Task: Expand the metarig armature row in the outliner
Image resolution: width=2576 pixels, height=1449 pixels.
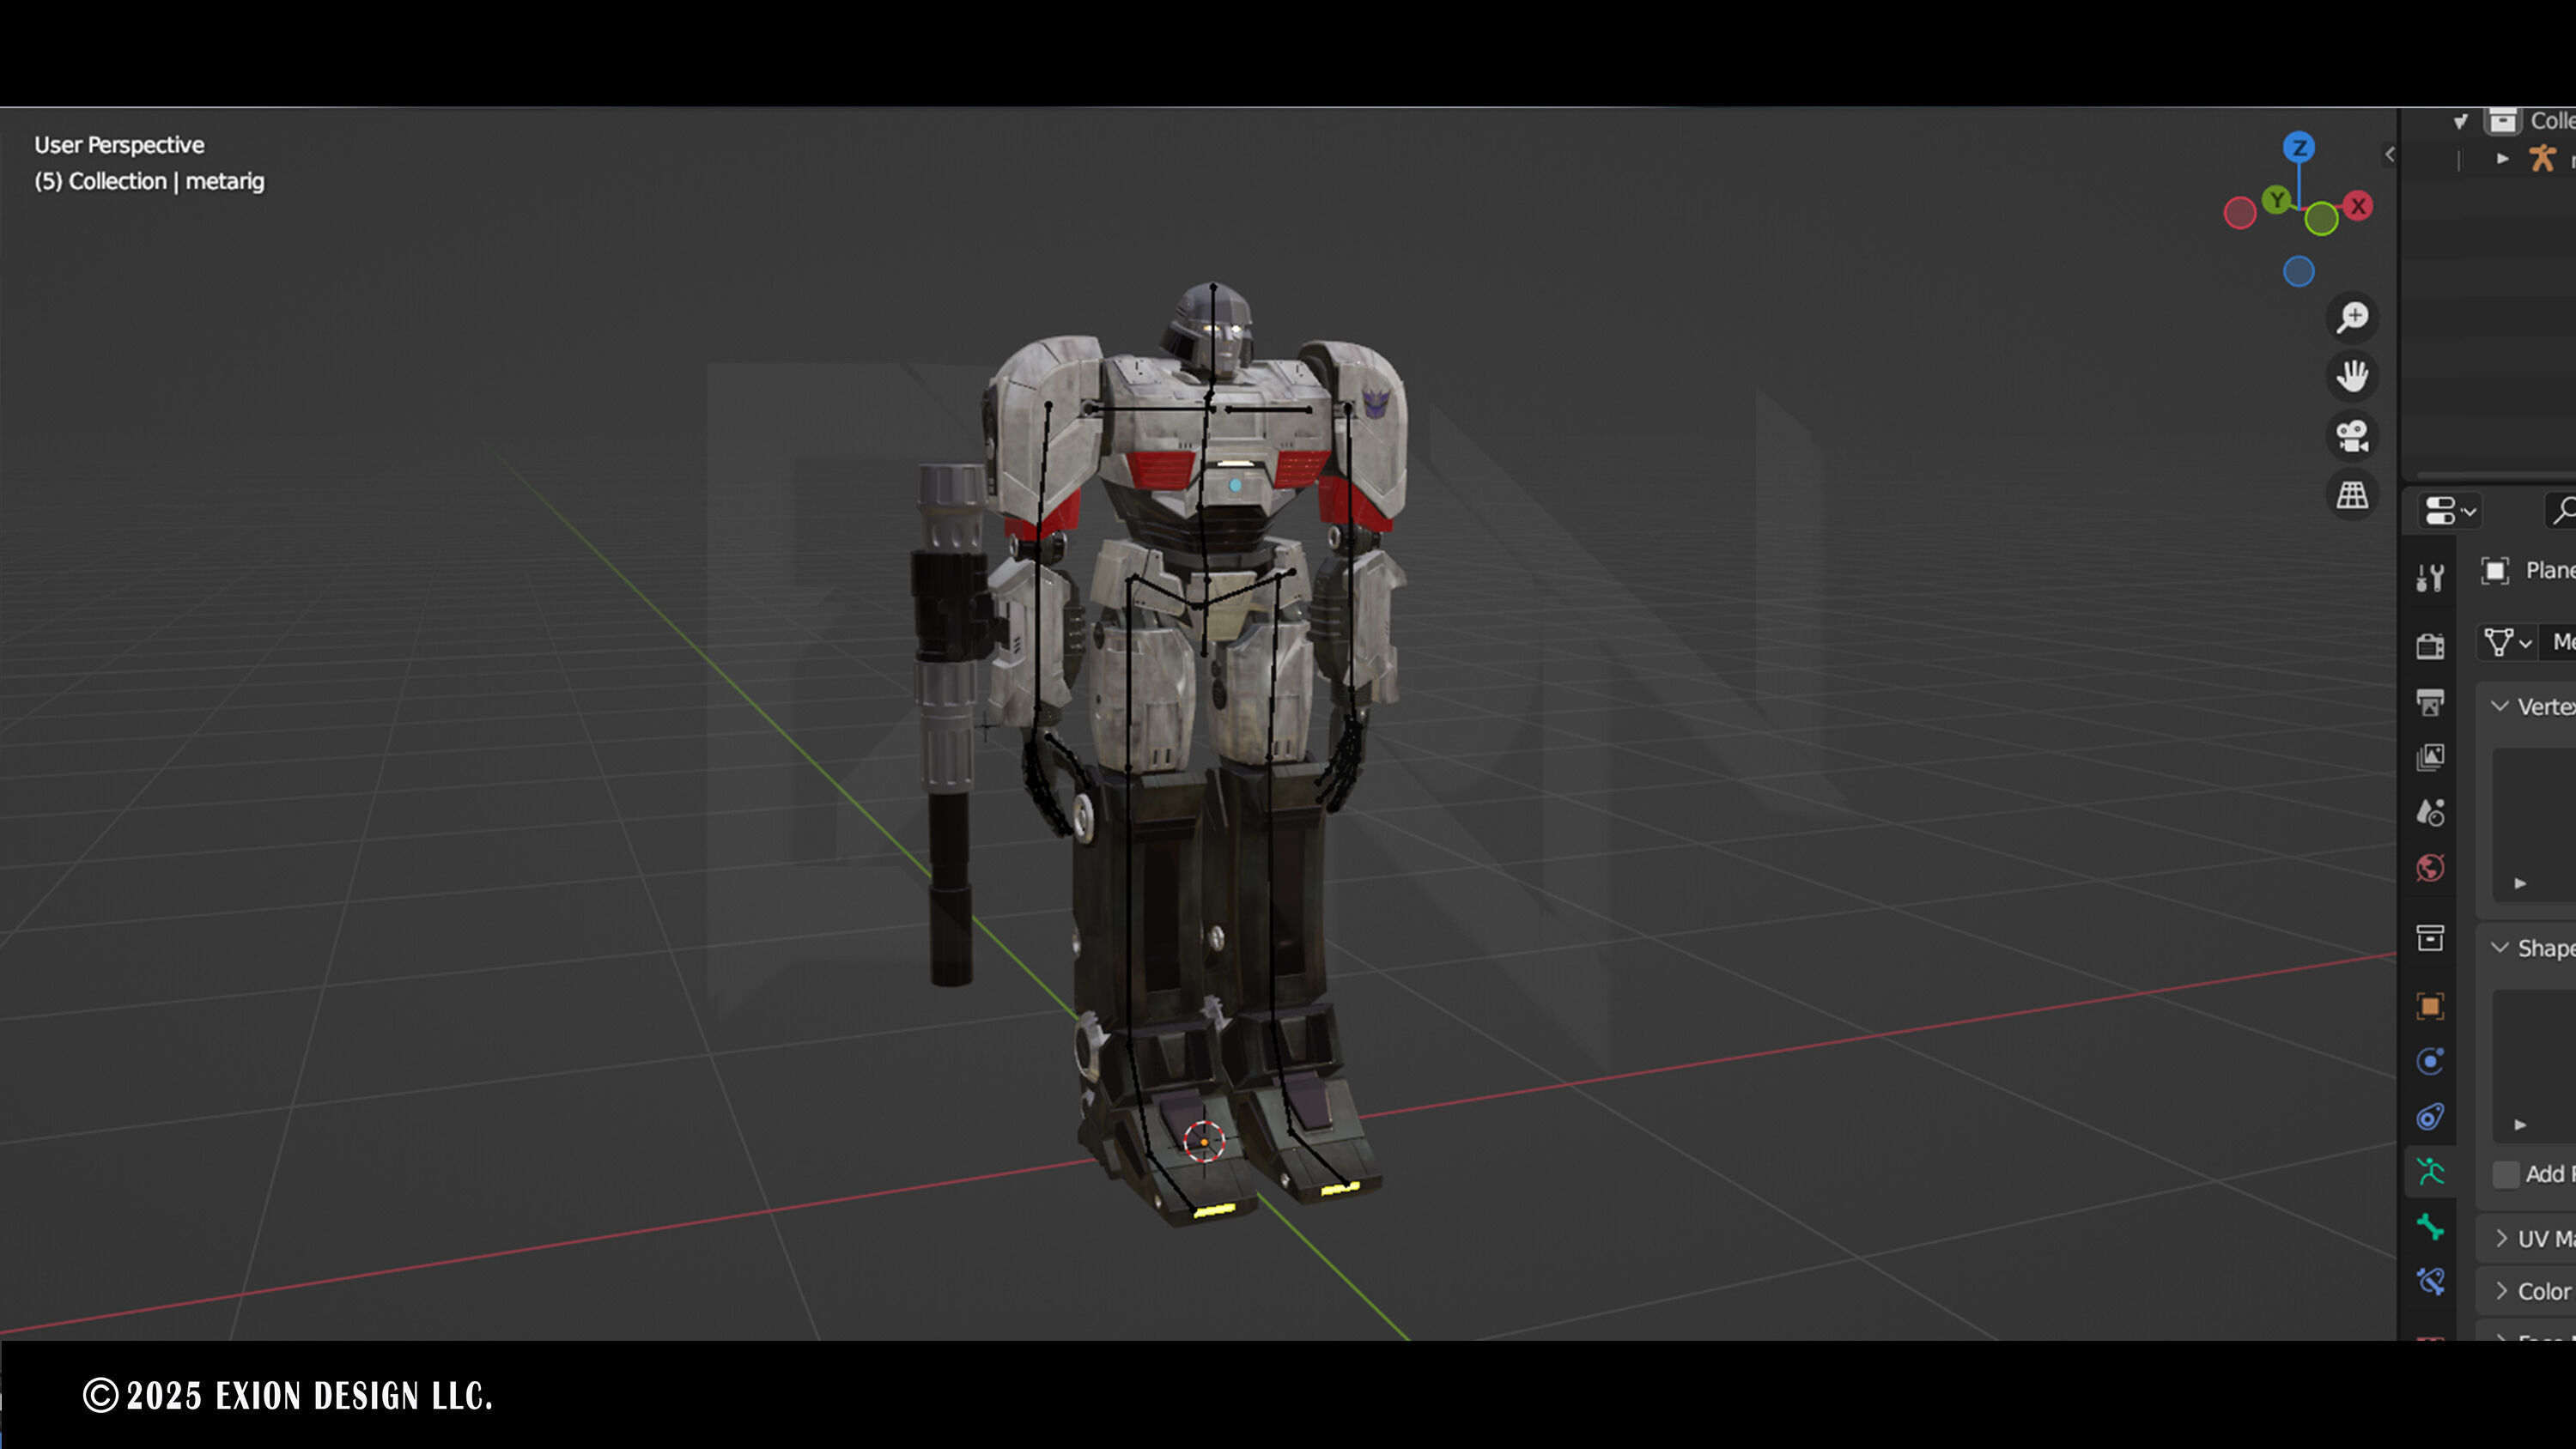Action: pos(2502,158)
